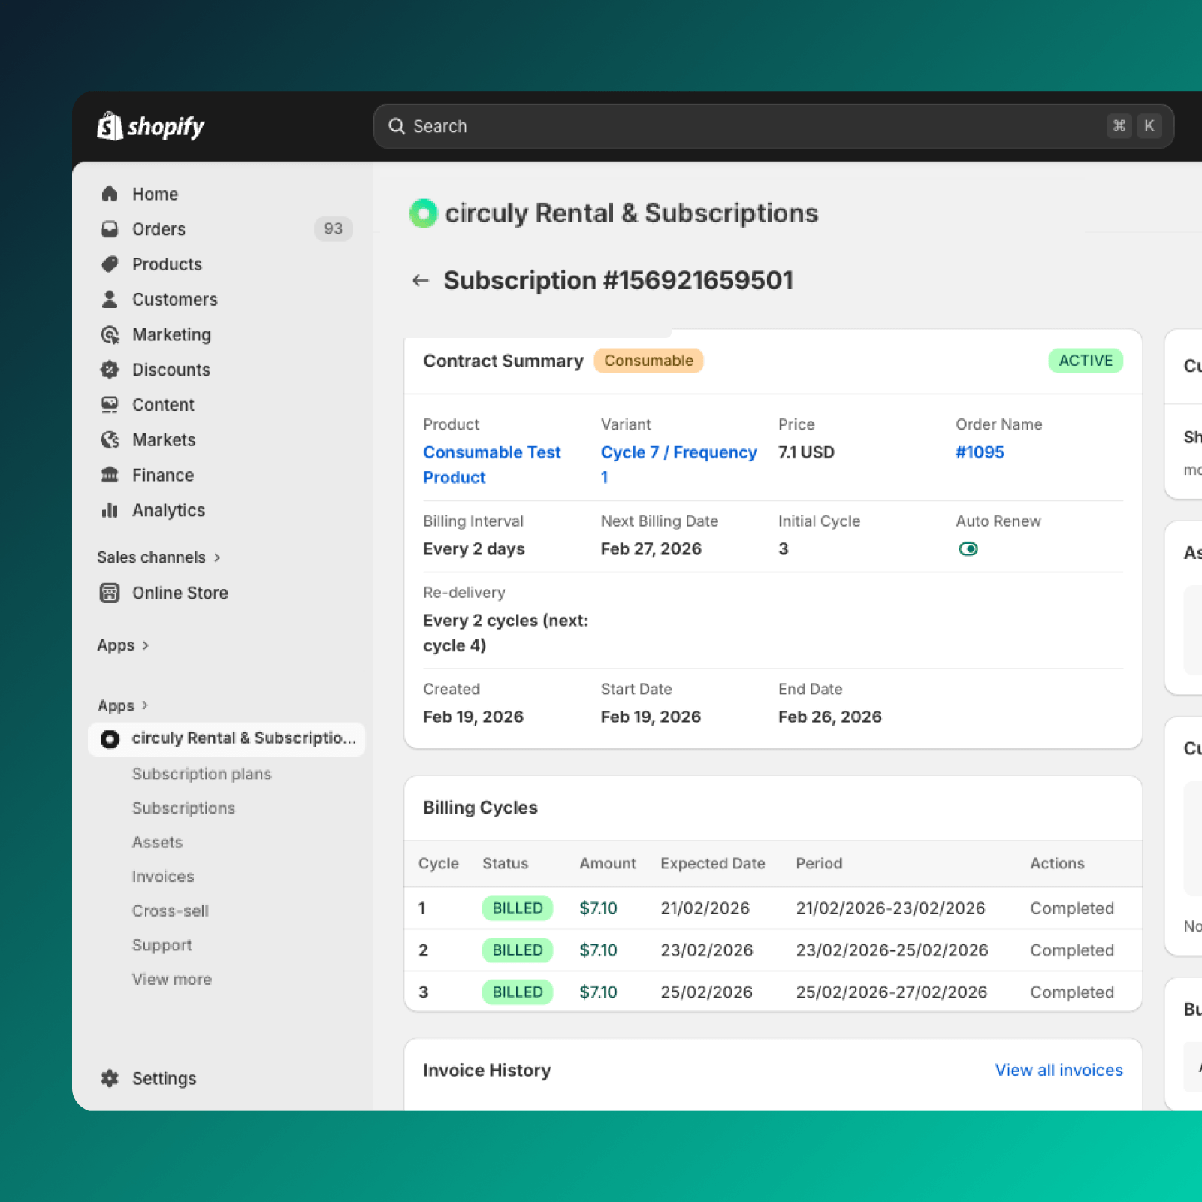Click the Shopify logo
1202x1202 pixels.
(150, 126)
